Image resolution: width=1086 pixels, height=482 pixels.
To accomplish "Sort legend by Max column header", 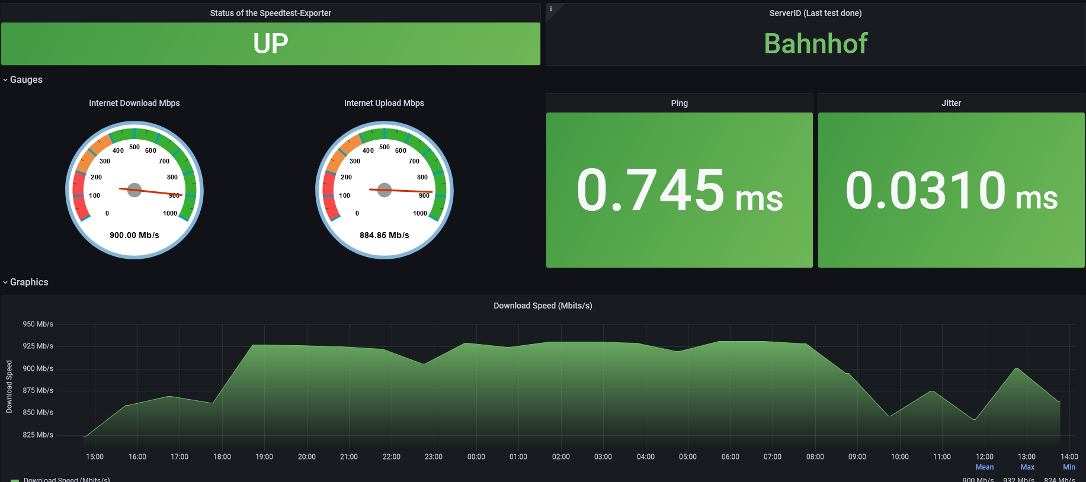I will pos(1027,467).
